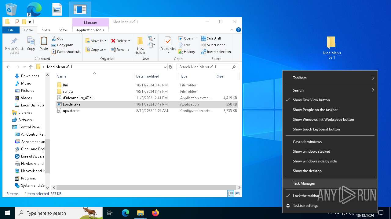Image resolution: width=391 pixels, height=219 pixels.
Task: Click Pin to Quick access icon
Action: pos(14,46)
